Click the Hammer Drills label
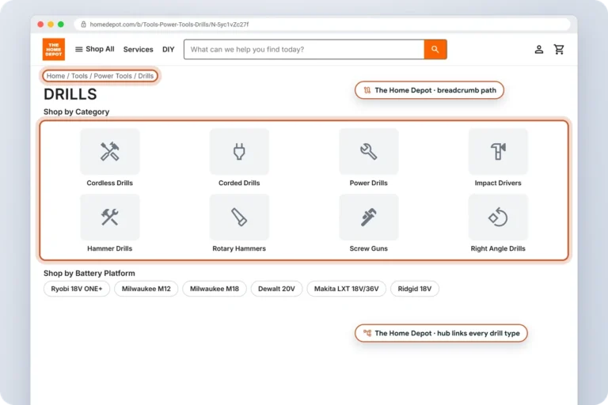608x405 pixels. 110,248
